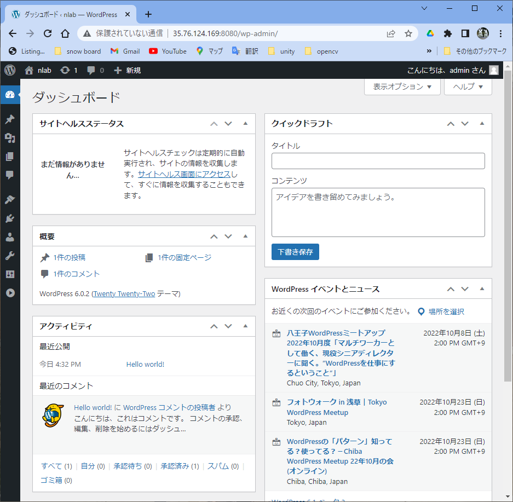
Task: Open the ヘルプ dropdown tab
Action: coord(468,86)
